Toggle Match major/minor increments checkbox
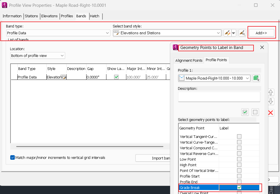The image size is (280, 194). (13, 158)
